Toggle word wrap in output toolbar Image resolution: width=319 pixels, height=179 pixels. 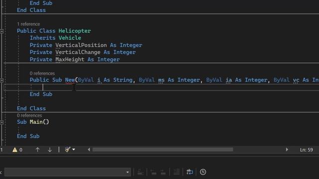189,172
